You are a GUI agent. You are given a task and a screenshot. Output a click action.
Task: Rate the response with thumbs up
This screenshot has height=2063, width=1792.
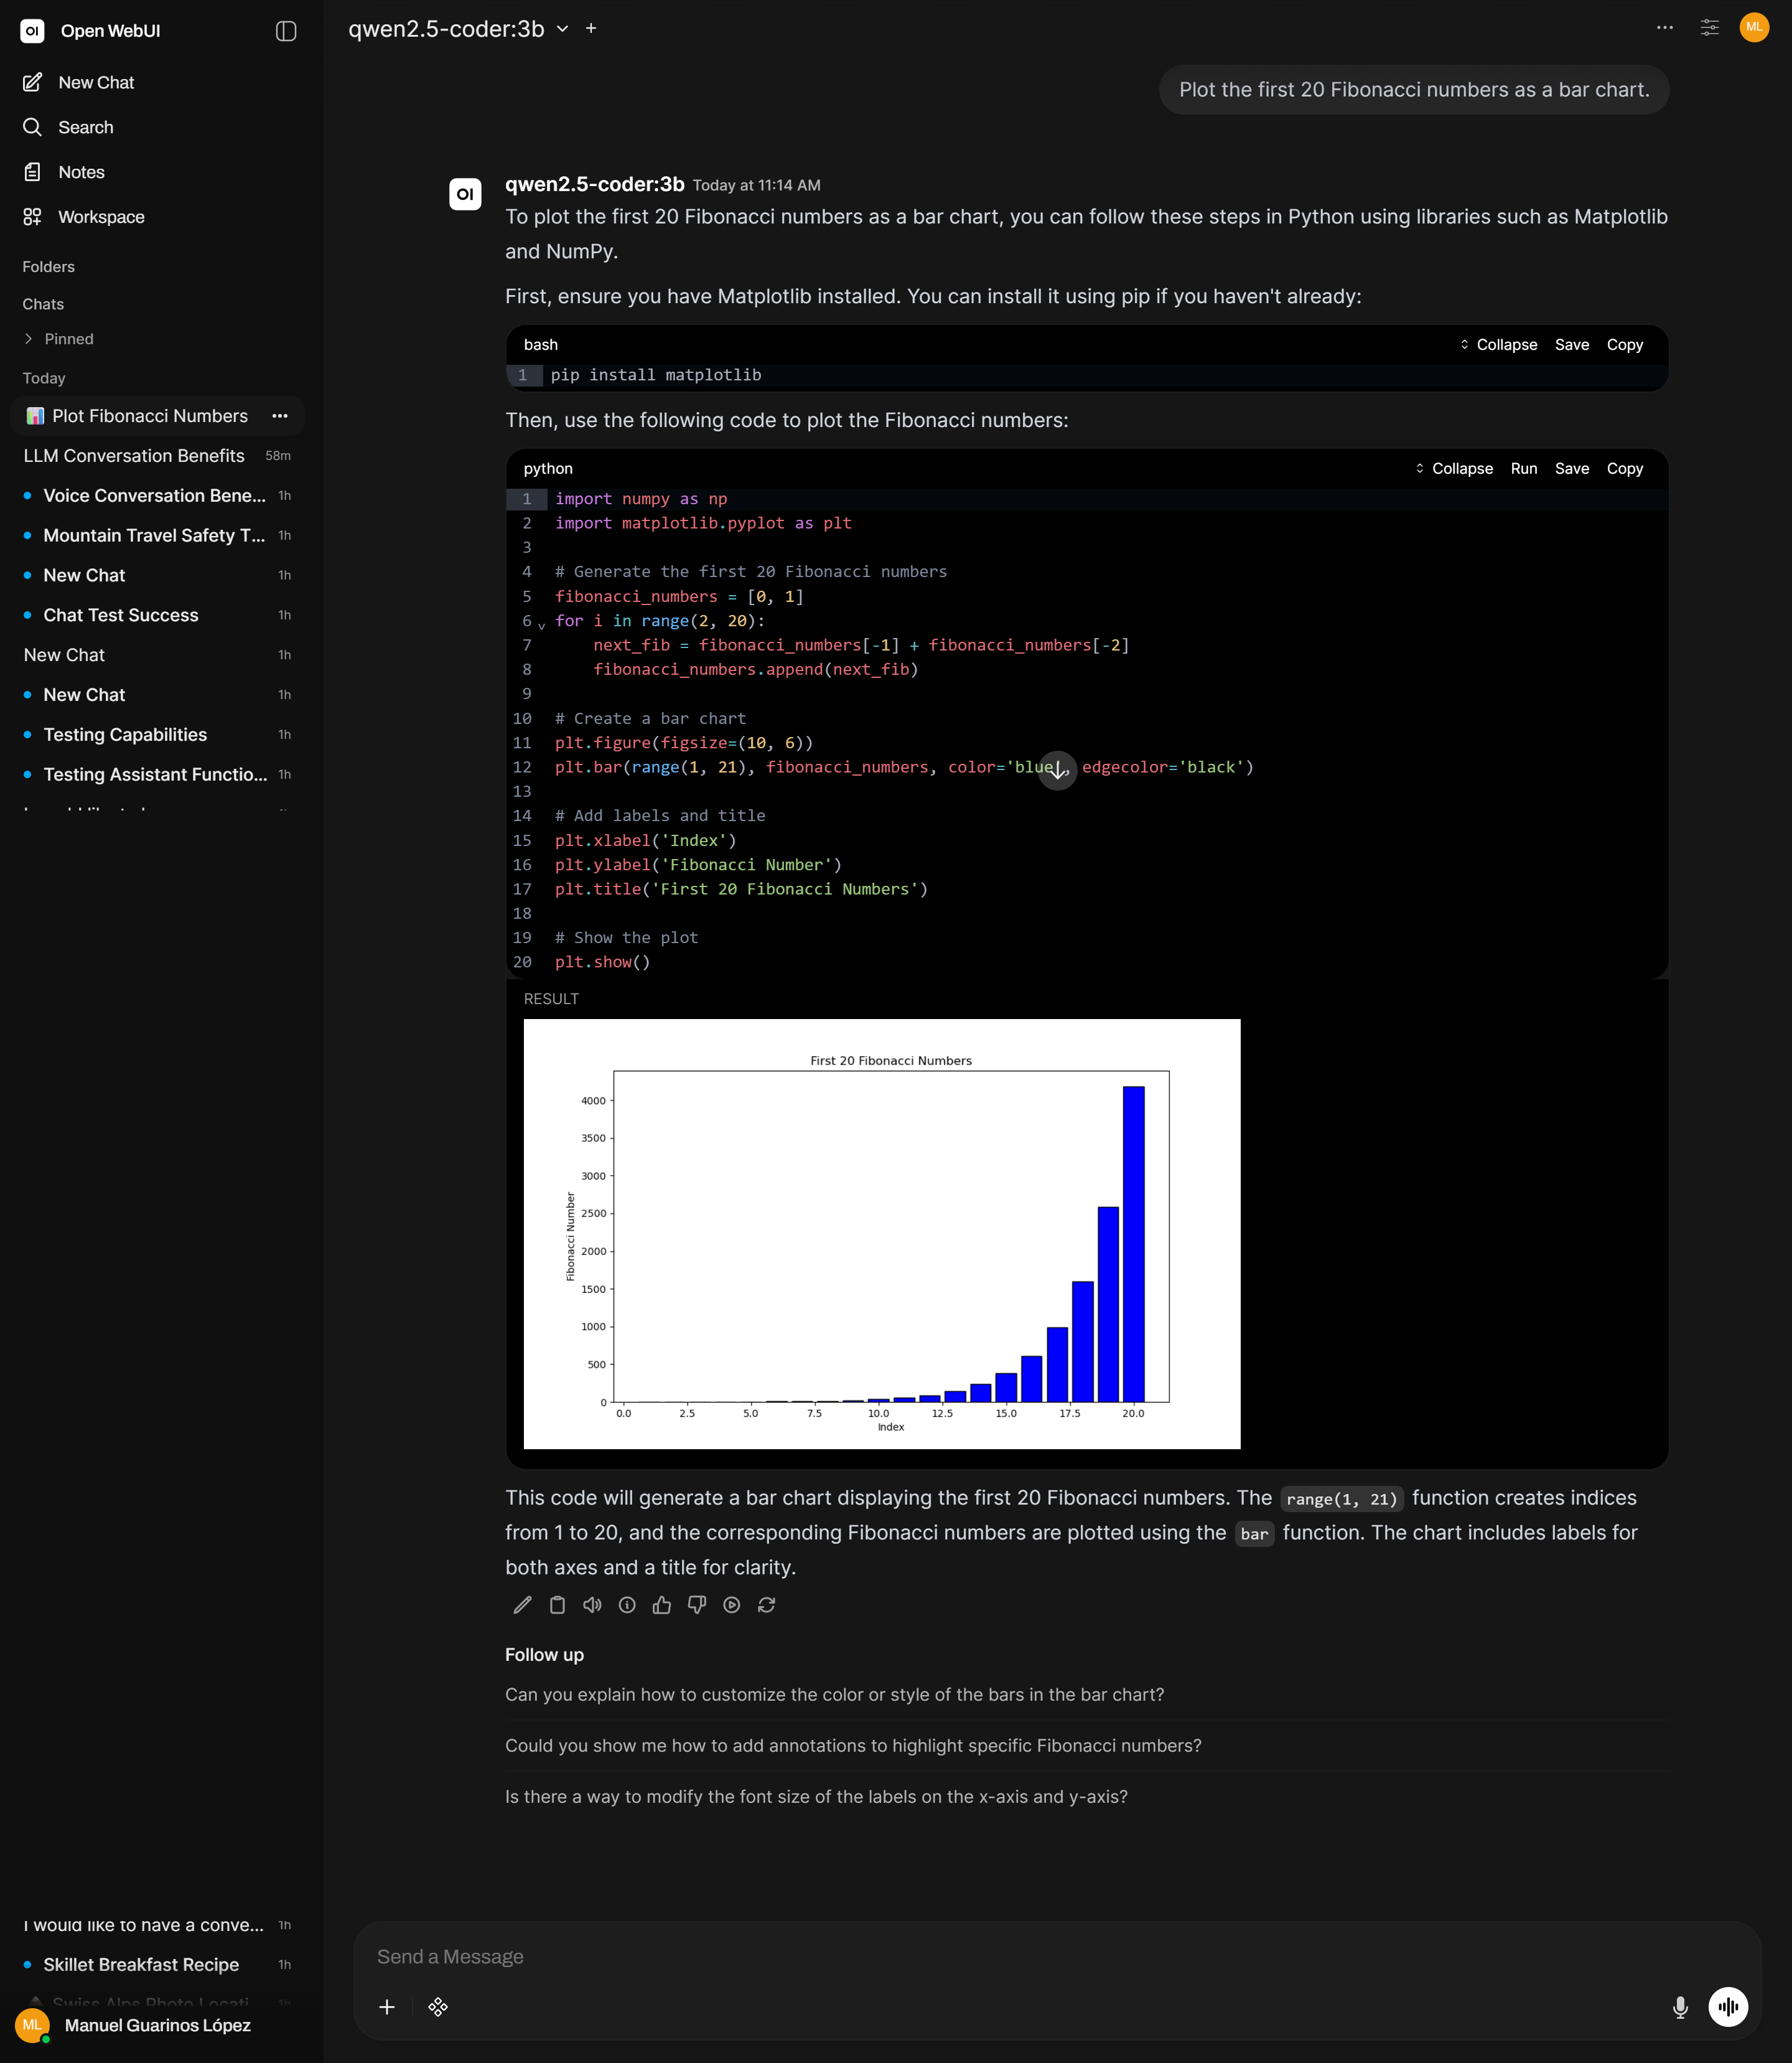(662, 1605)
